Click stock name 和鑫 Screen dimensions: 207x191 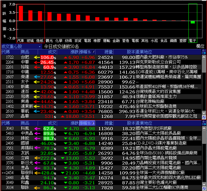25,182
